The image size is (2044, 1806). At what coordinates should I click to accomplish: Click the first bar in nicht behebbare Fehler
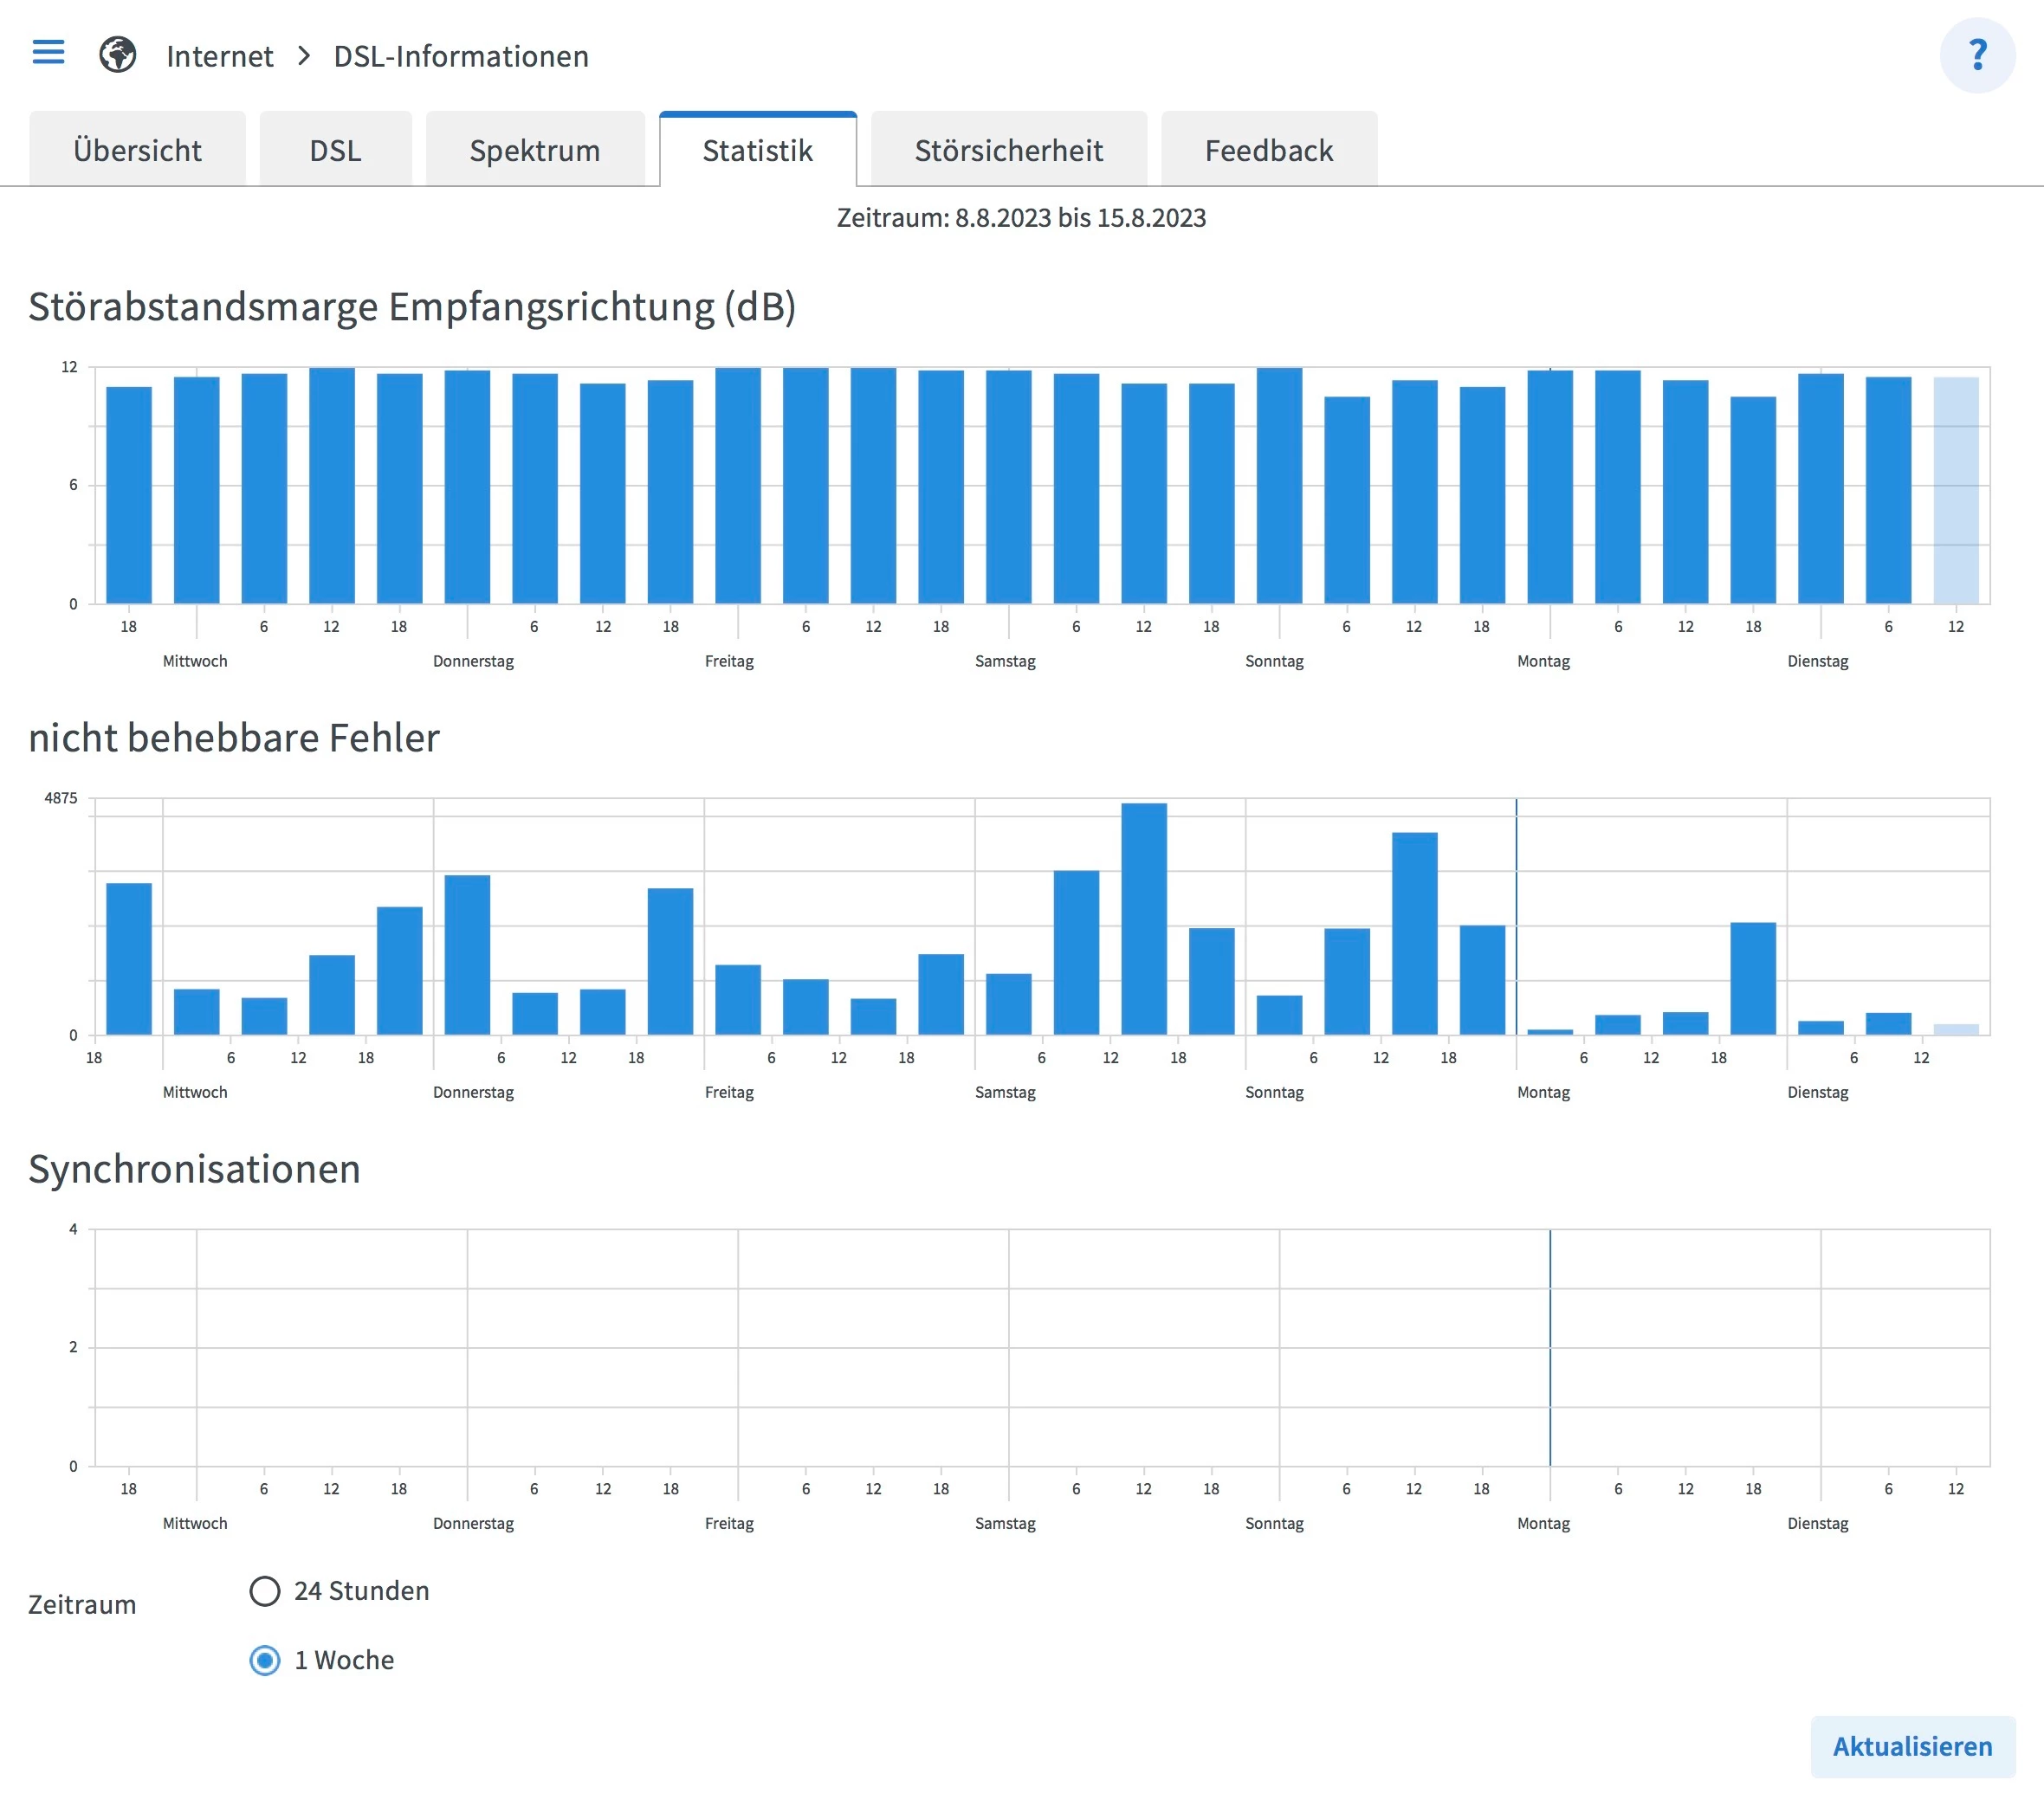coord(129,958)
